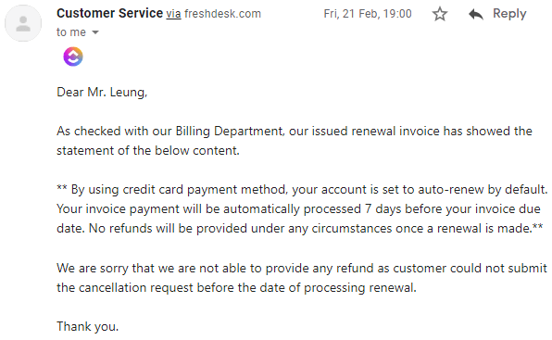This screenshot has width=552, height=340.
Task: Click the Reply text button
Action: click(509, 14)
